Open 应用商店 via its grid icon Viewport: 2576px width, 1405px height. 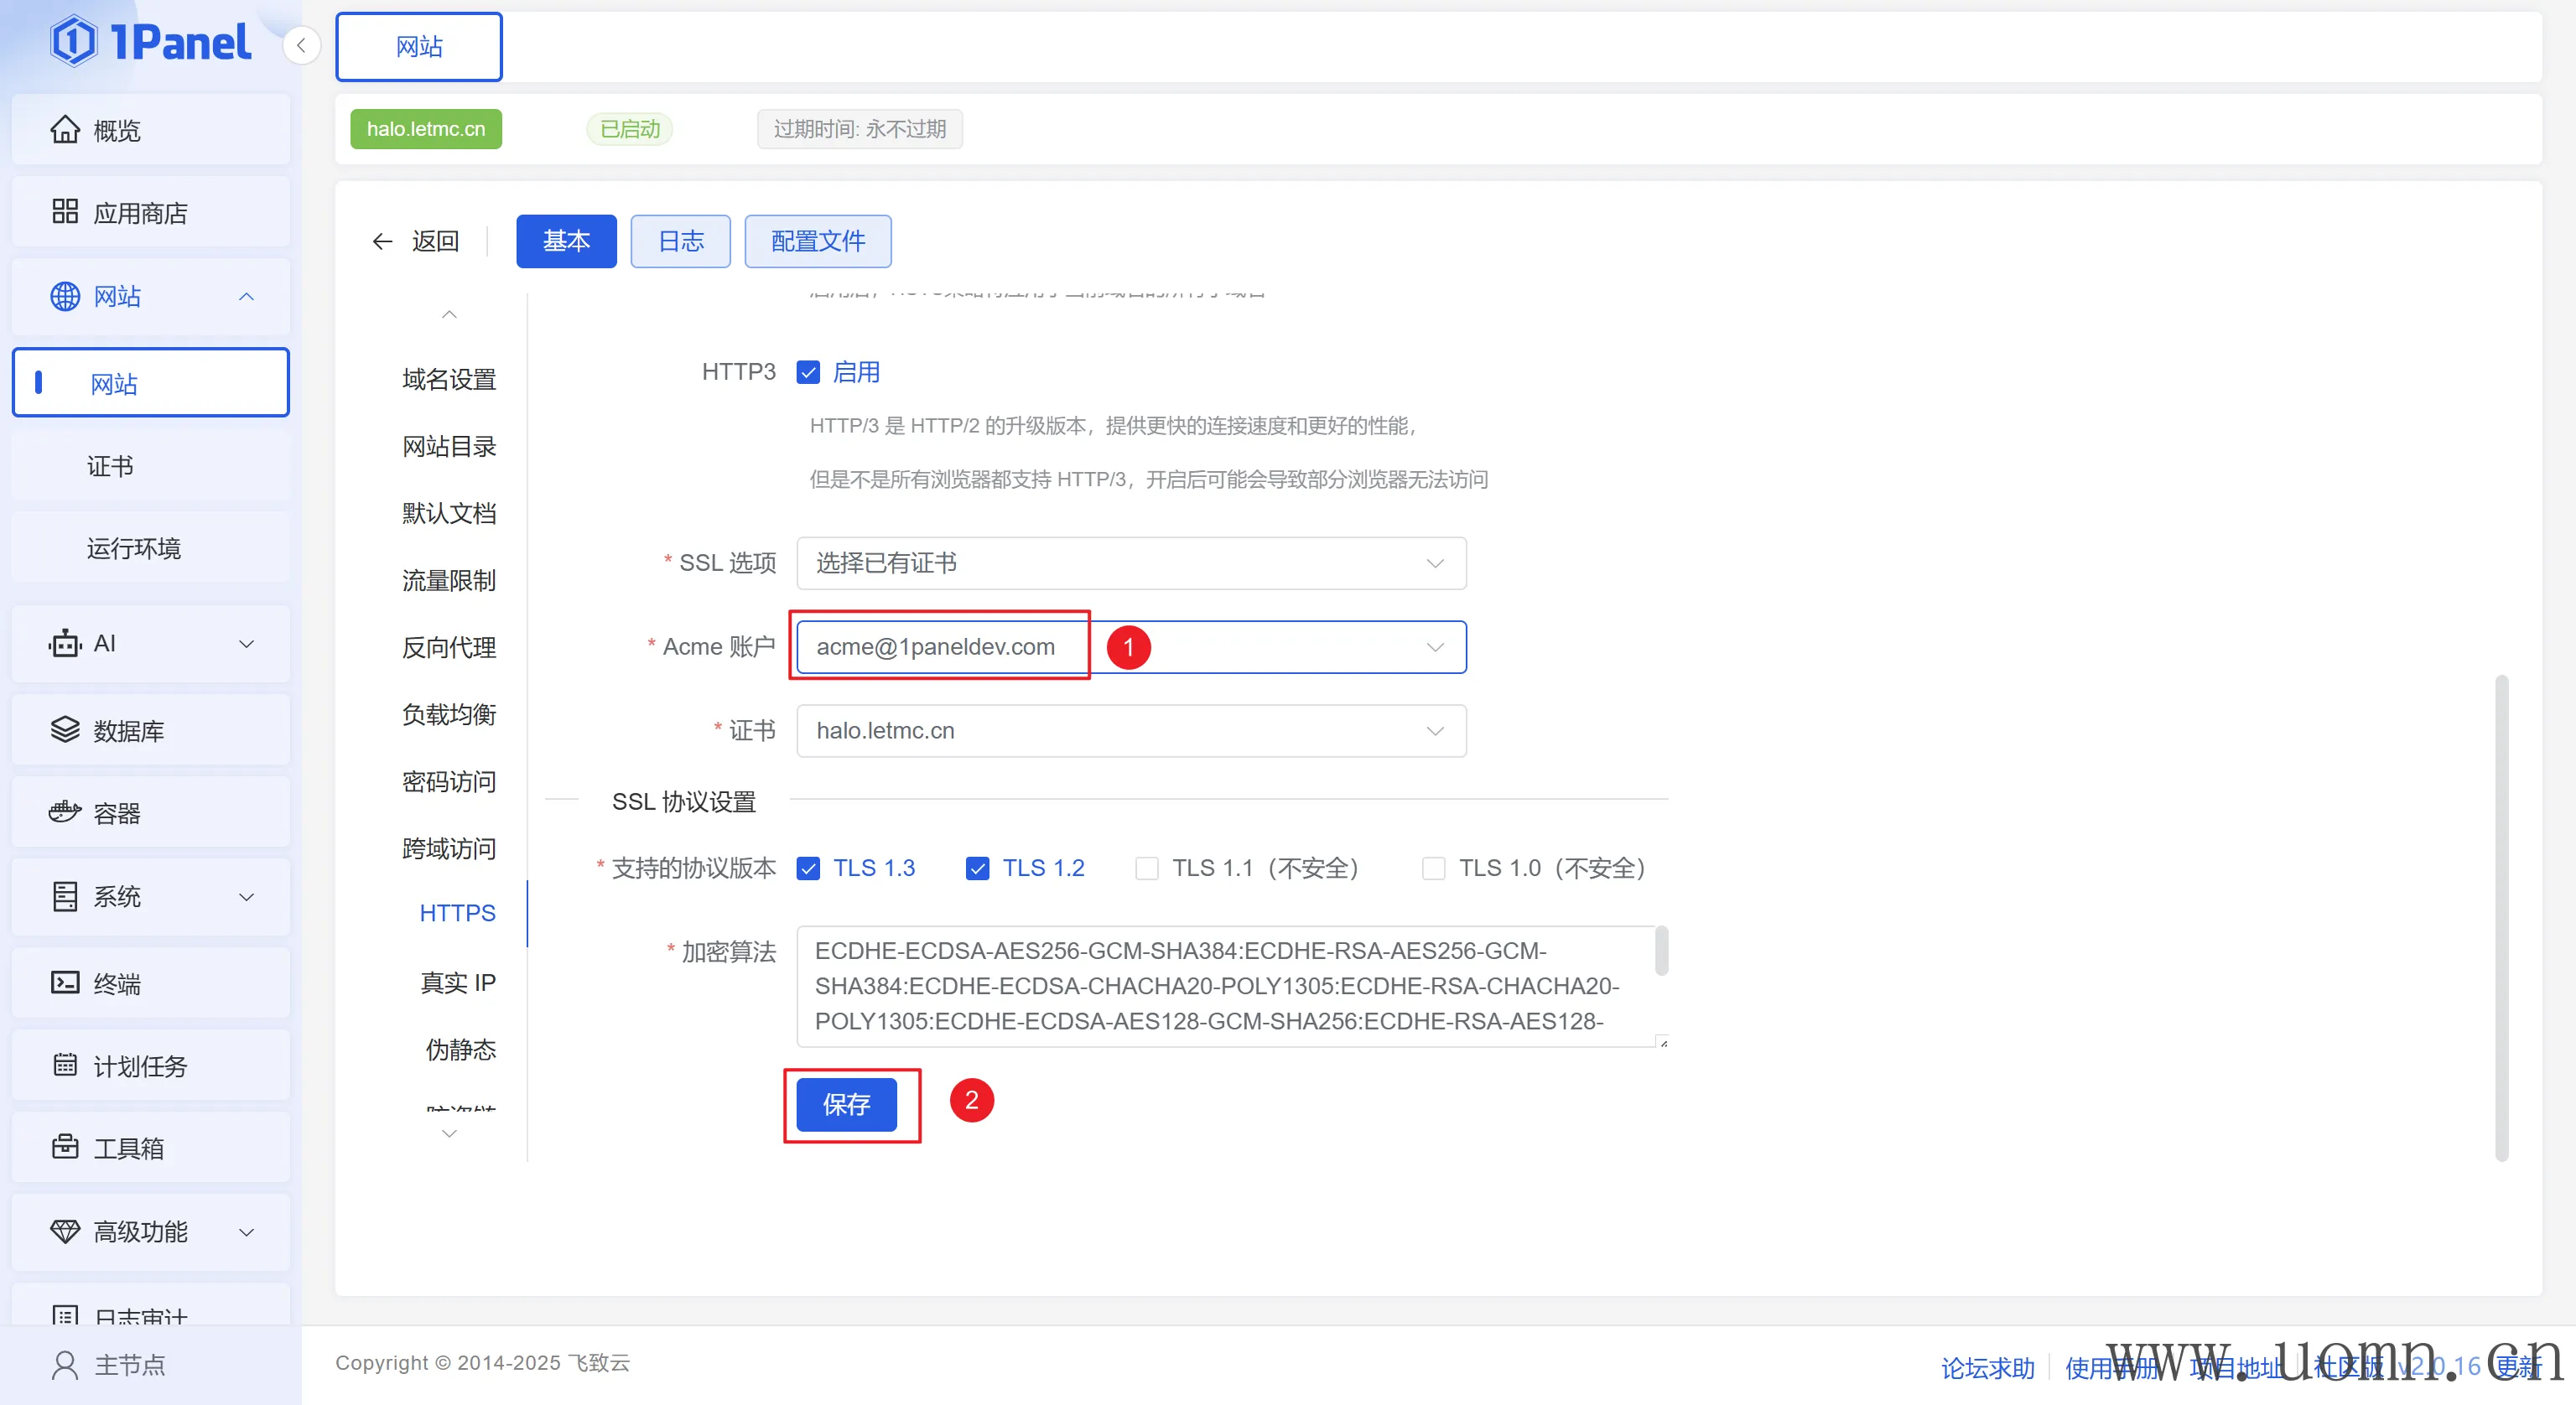pyautogui.click(x=65, y=212)
